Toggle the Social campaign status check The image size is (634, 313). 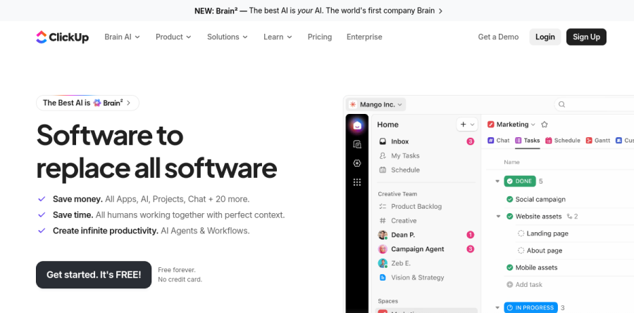click(x=510, y=199)
